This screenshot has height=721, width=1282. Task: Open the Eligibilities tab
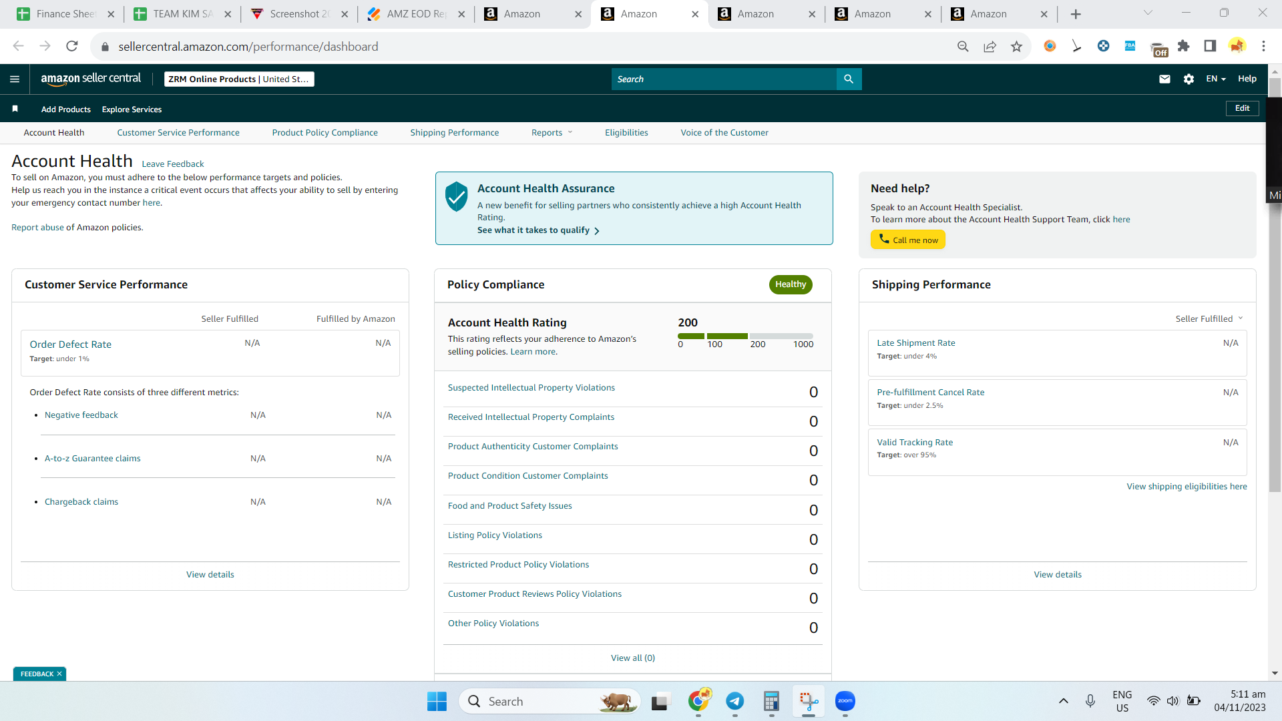point(626,132)
